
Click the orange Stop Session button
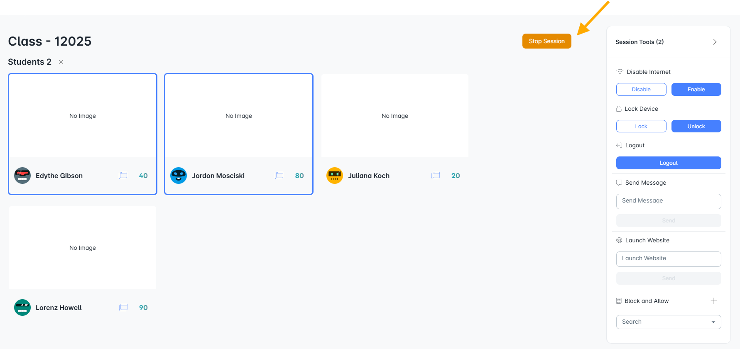click(547, 41)
